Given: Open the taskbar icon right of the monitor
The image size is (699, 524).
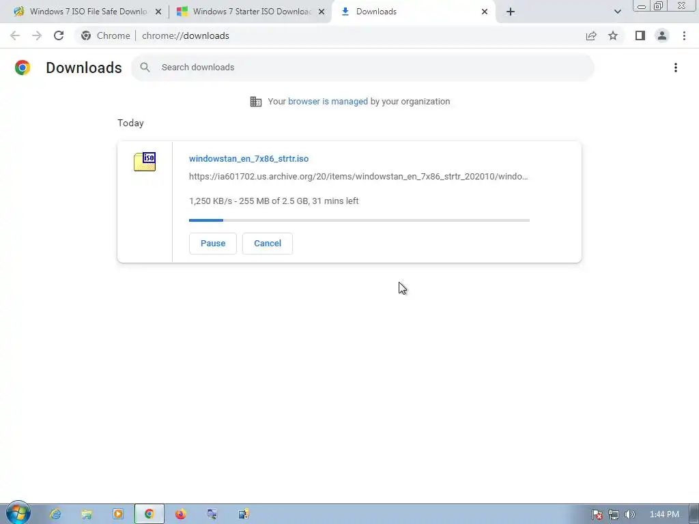Looking at the screenshot, I should pyautogui.click(x=244, y=514).
